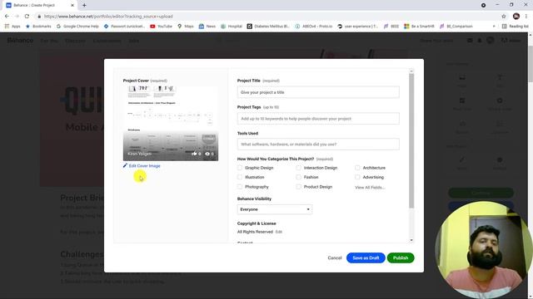Reload the page with the refresh icon
The width and height of the screenshot is (533, 299).
(27, 17)
